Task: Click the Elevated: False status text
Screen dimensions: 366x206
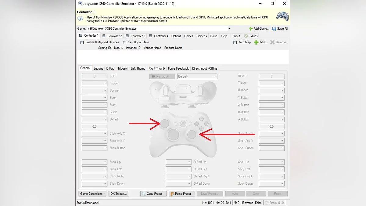Action: tap(252, 203)
